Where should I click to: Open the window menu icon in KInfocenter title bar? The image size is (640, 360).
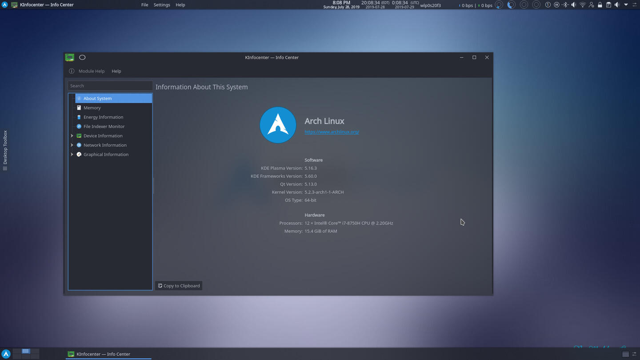point(69,57)
